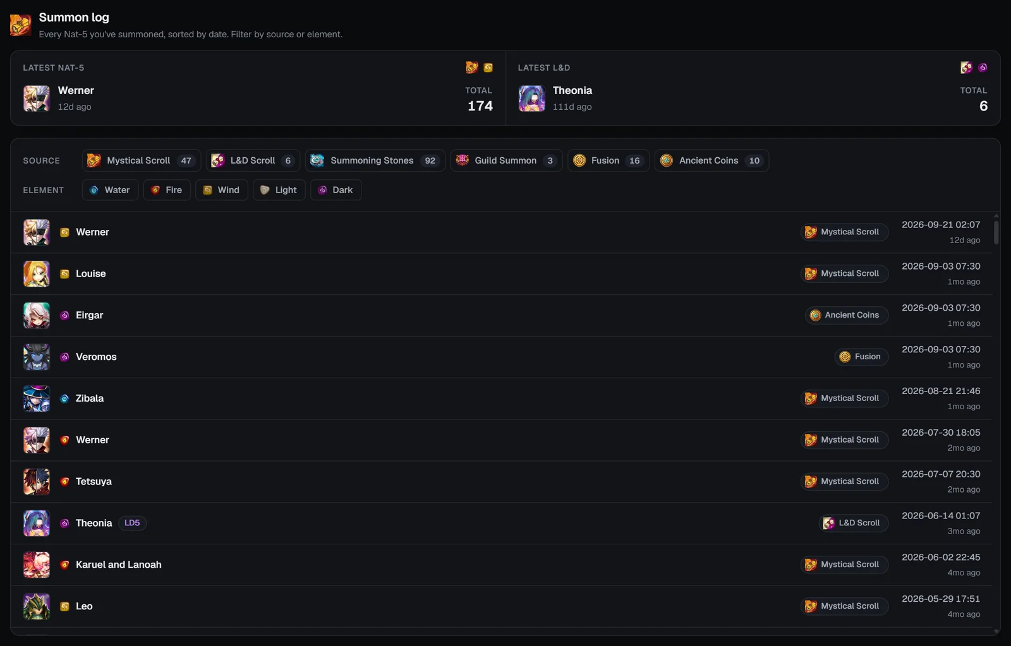Filter by Ancient Coins source
The image size is (1011, 646).
pyautogui.click(x=711, y=160)
